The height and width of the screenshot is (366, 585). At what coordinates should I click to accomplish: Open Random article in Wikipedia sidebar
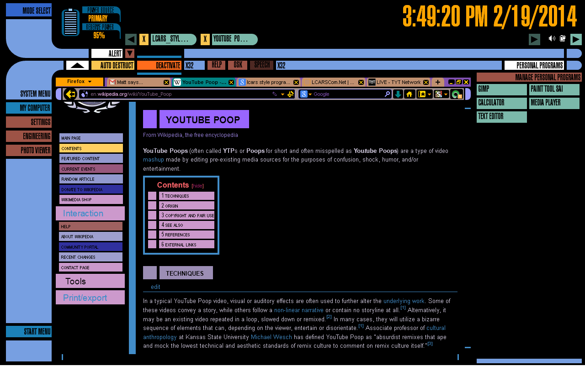point(91,179)
